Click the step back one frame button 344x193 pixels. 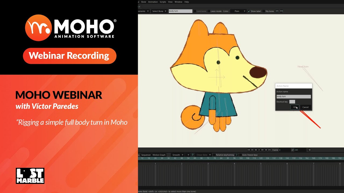[x=252, y=150]
